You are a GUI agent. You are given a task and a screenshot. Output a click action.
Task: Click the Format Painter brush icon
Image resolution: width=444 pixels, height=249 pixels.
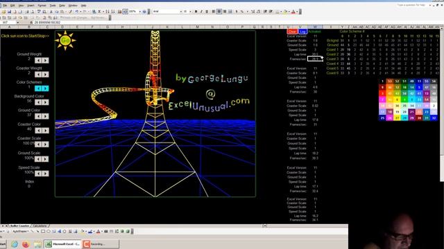pos(70,12)
